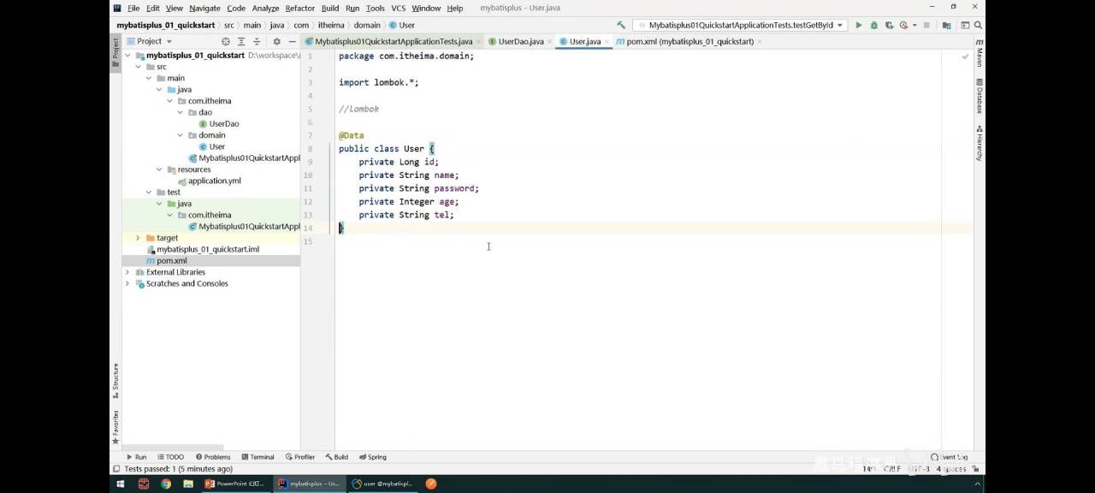The image size is (1095, 493).
Task: Click the Windows Start button
Action: [120, 484]
